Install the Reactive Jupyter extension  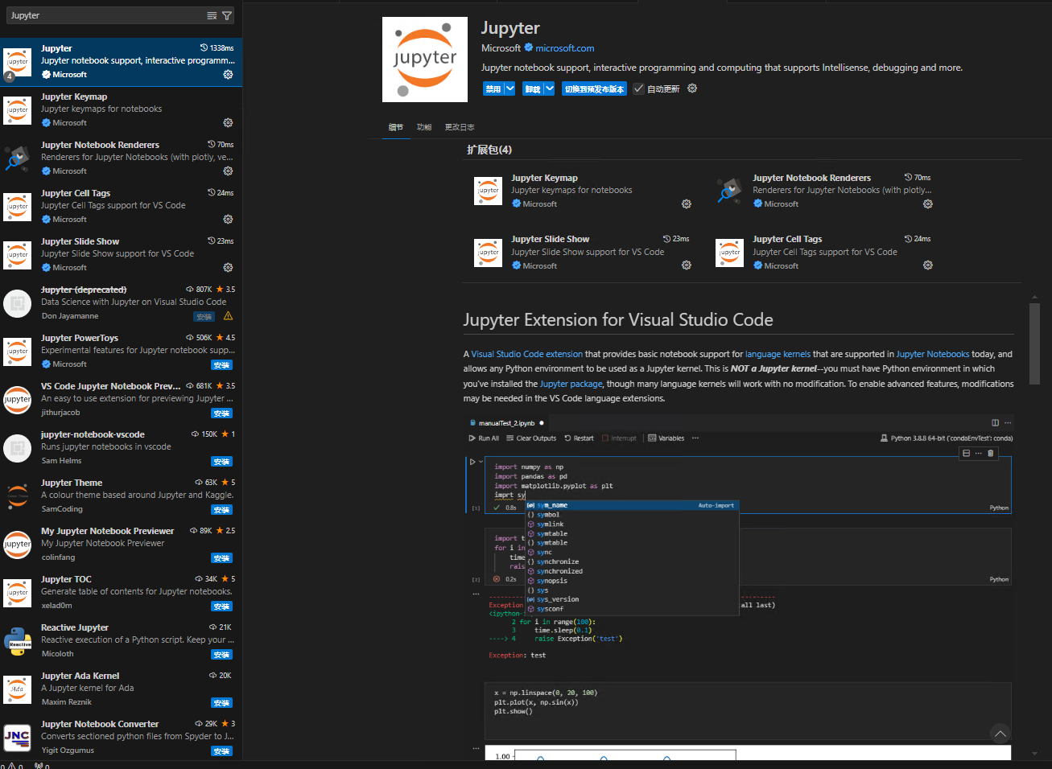click(x=222, y=655)
